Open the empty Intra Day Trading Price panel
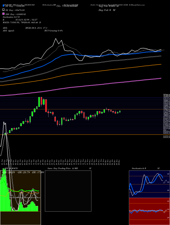The image size is (170, 225). pos(68,191)
